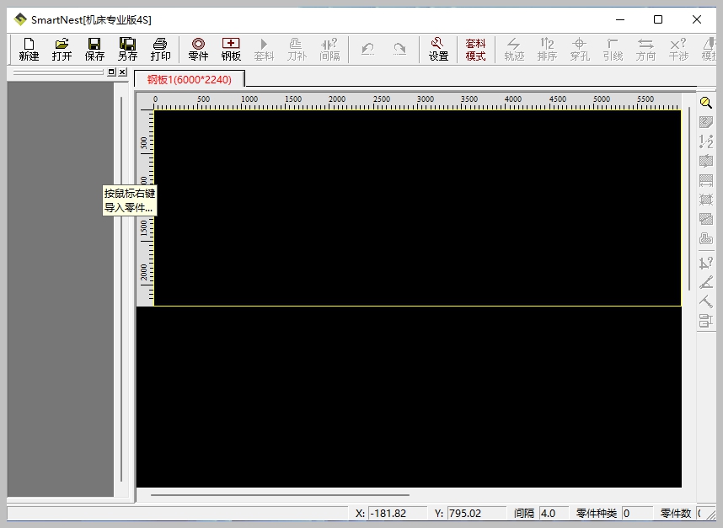The image size is (723, 528).
Task: Click the 间隔 value field showing 4.0
Action: click(x=552, y=513)
